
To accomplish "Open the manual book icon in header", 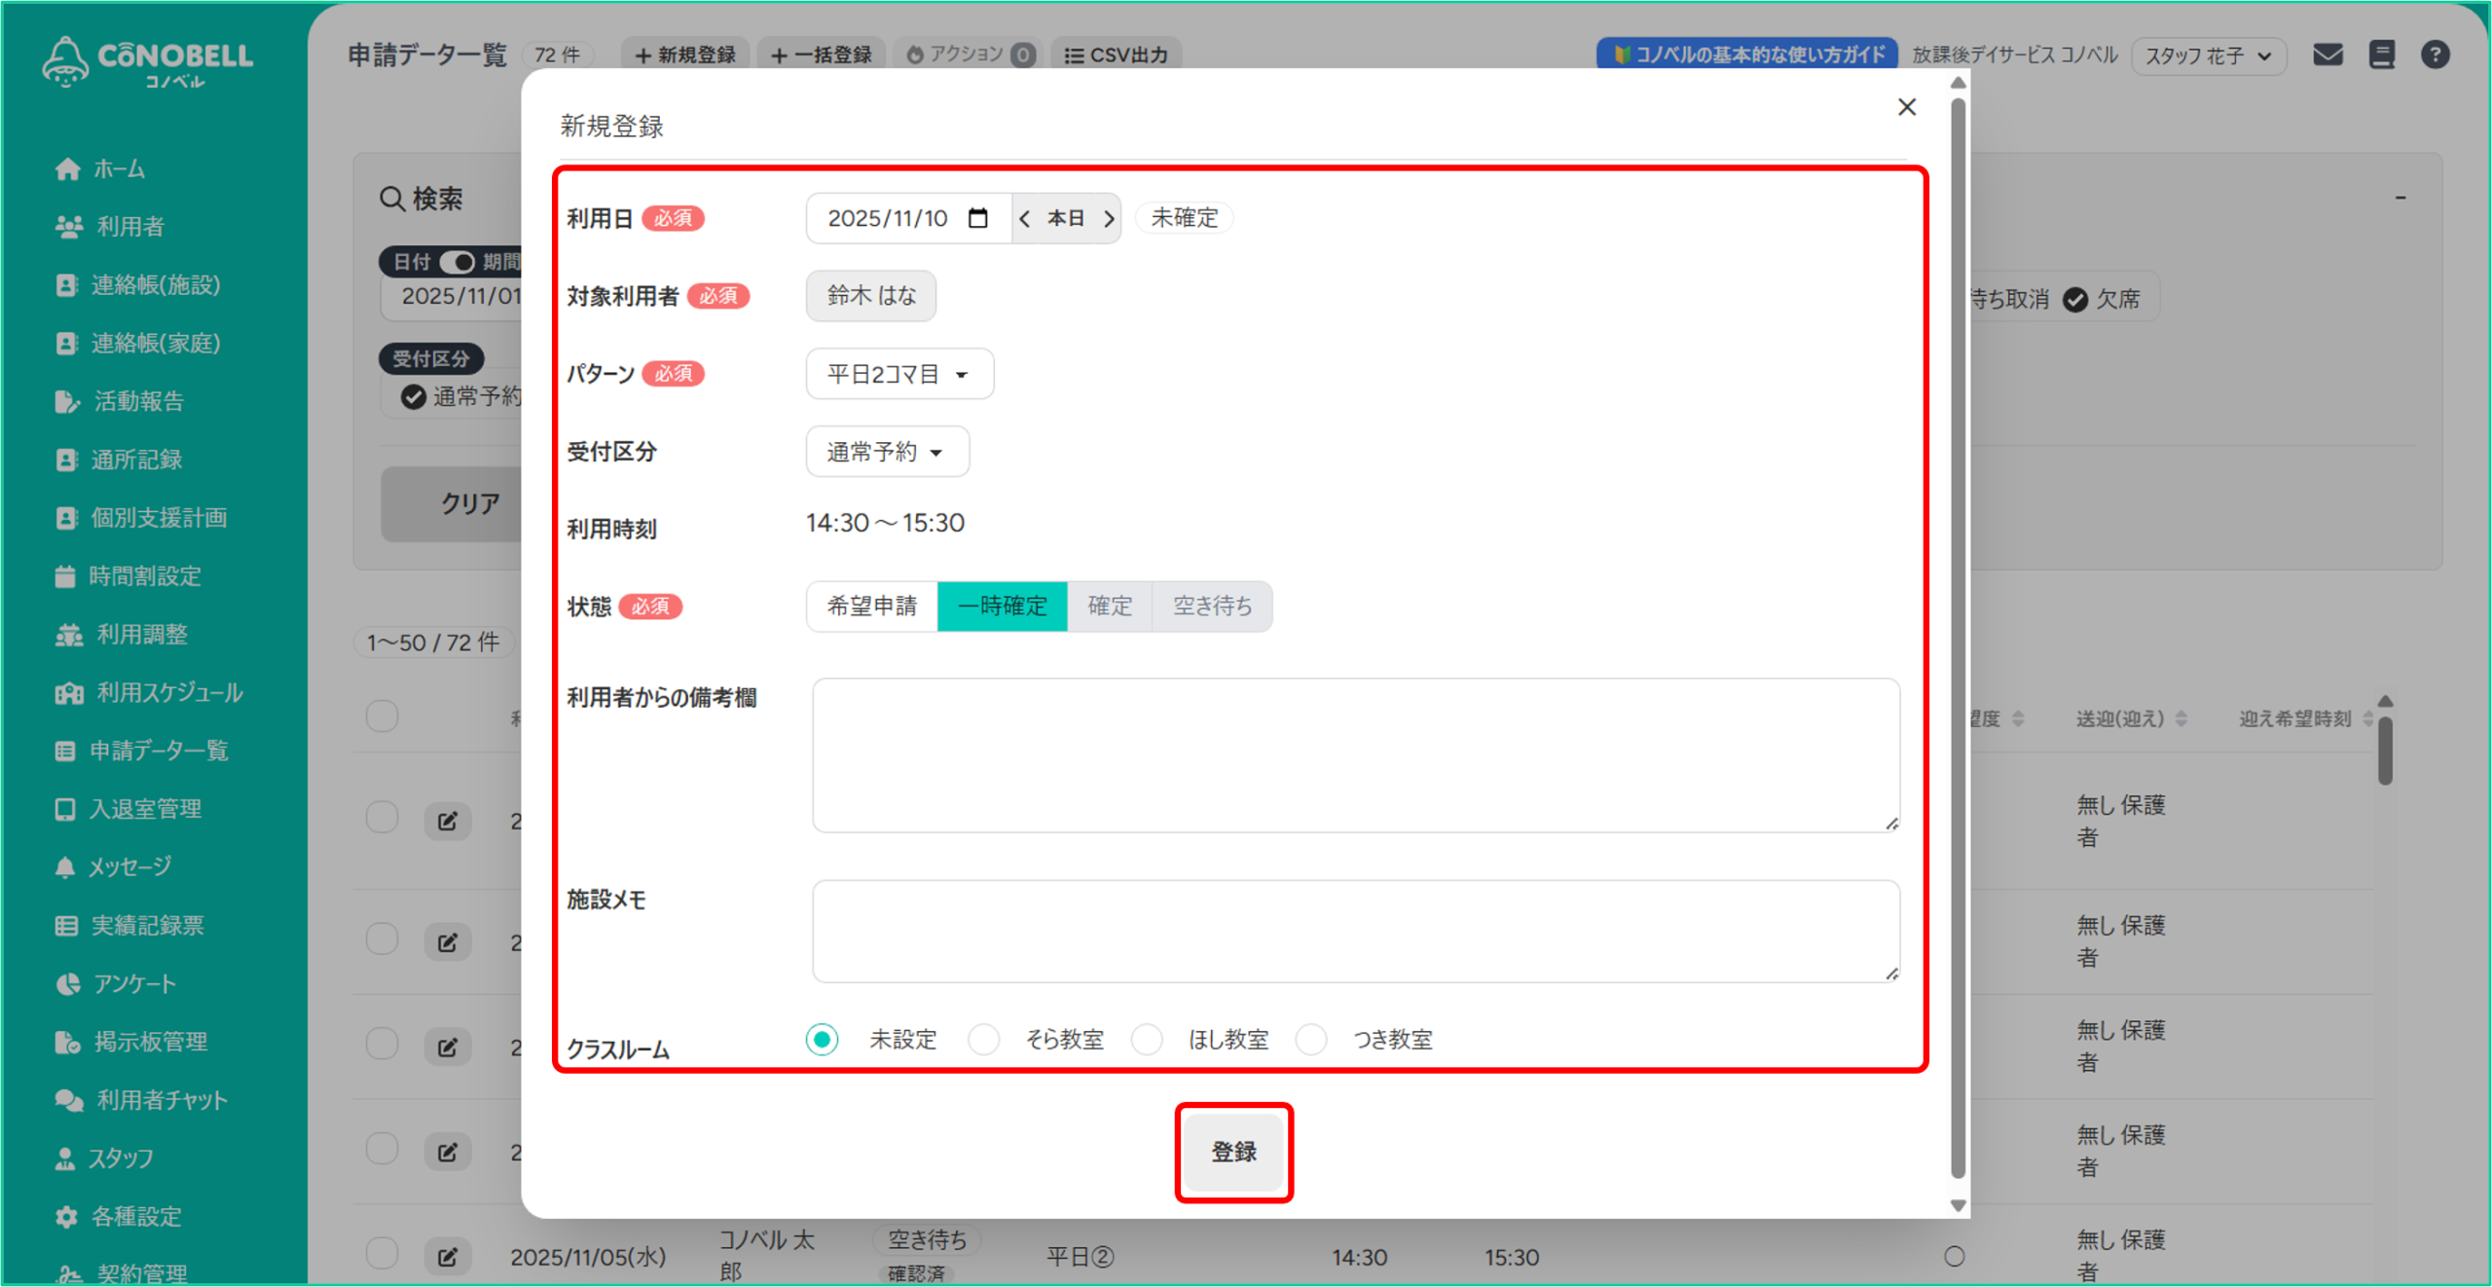I will 2381,55.
